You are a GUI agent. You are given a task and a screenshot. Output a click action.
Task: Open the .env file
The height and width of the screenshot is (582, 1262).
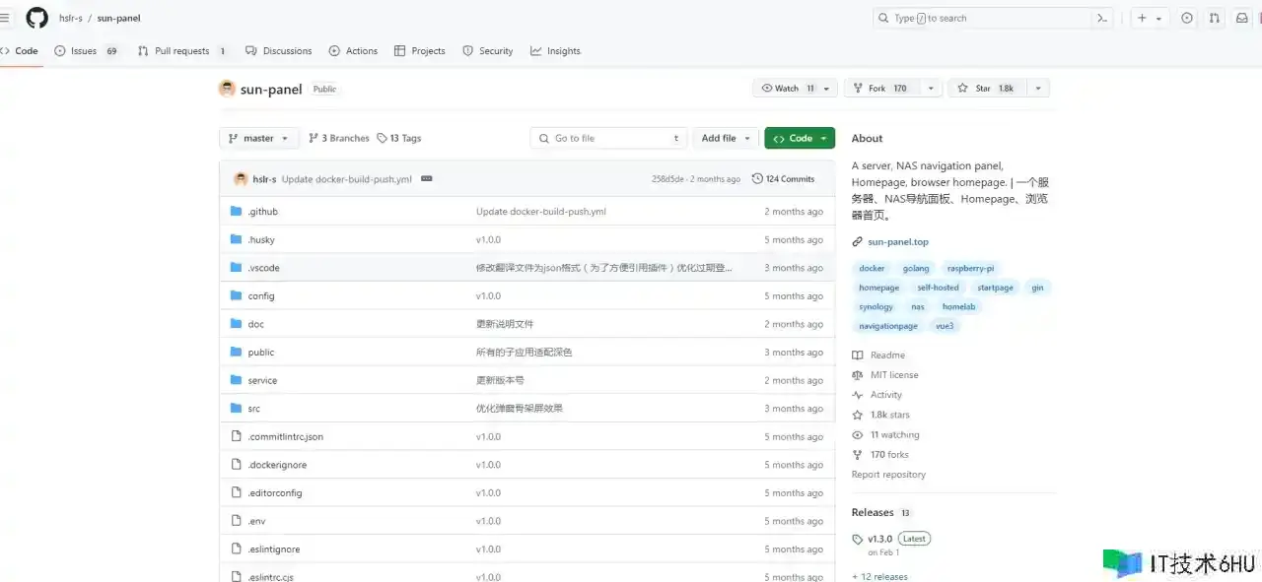[x=256, y=521]
